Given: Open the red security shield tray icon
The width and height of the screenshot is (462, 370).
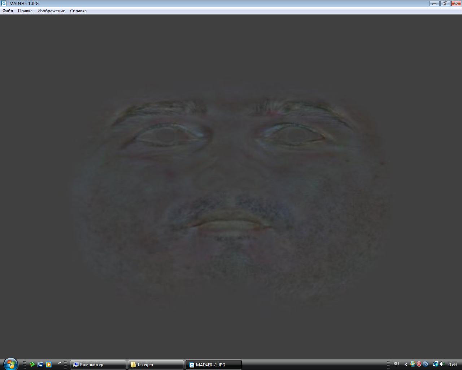Looking at the screenshot, I should [x=419, y=364].
